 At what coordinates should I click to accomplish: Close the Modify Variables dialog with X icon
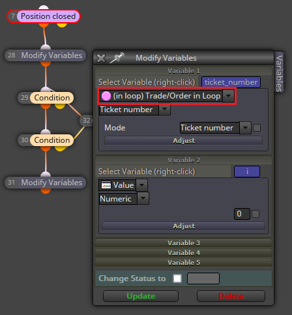point(101,58)
